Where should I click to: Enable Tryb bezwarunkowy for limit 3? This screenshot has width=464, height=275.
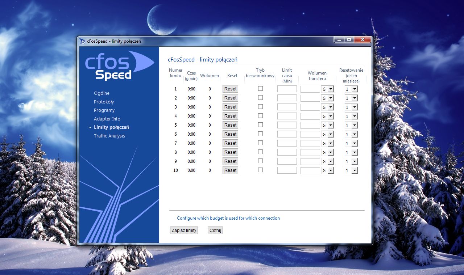pos(260,107)
